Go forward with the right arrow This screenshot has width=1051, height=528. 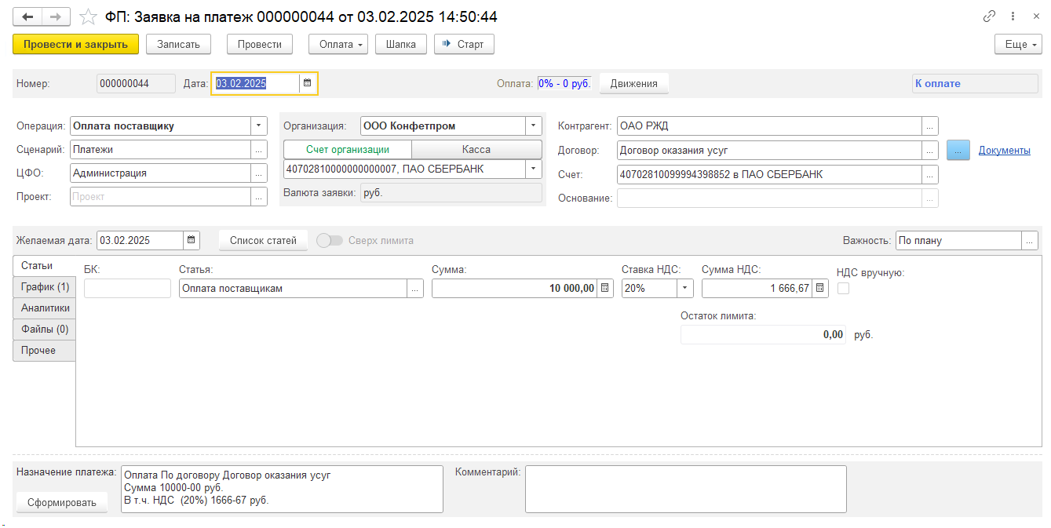pos(56,16)
